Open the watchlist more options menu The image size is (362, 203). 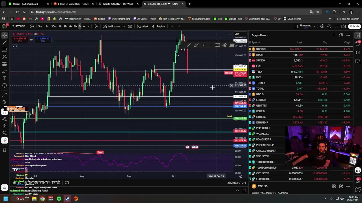click(x=348, y=35)
